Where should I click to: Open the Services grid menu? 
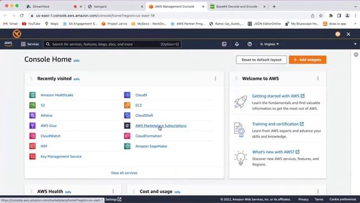[x=30, y=44]
